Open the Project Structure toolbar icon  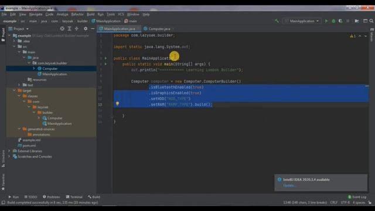pyautogui.click(x=357, y=21)
